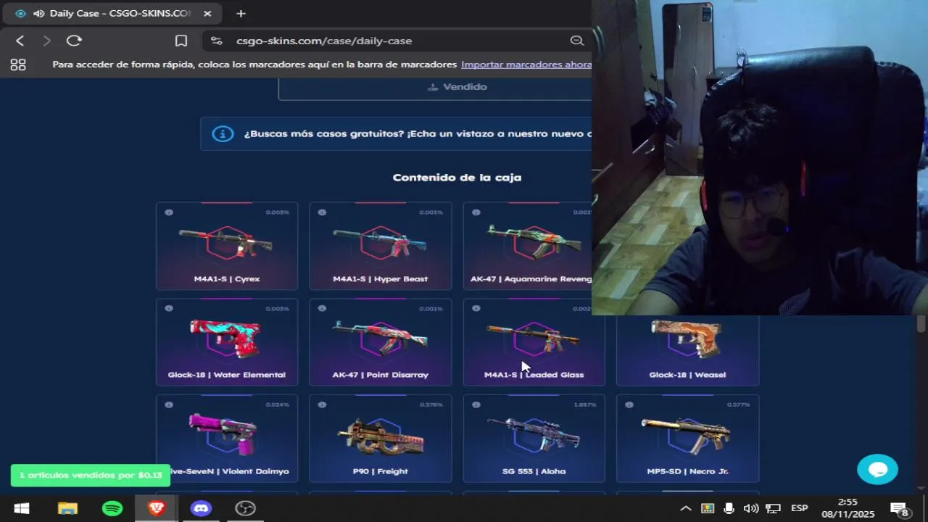Screen dimensions: 928x522
Task: Open OBS Studio from the taskbar
Action: coord(245,508)
